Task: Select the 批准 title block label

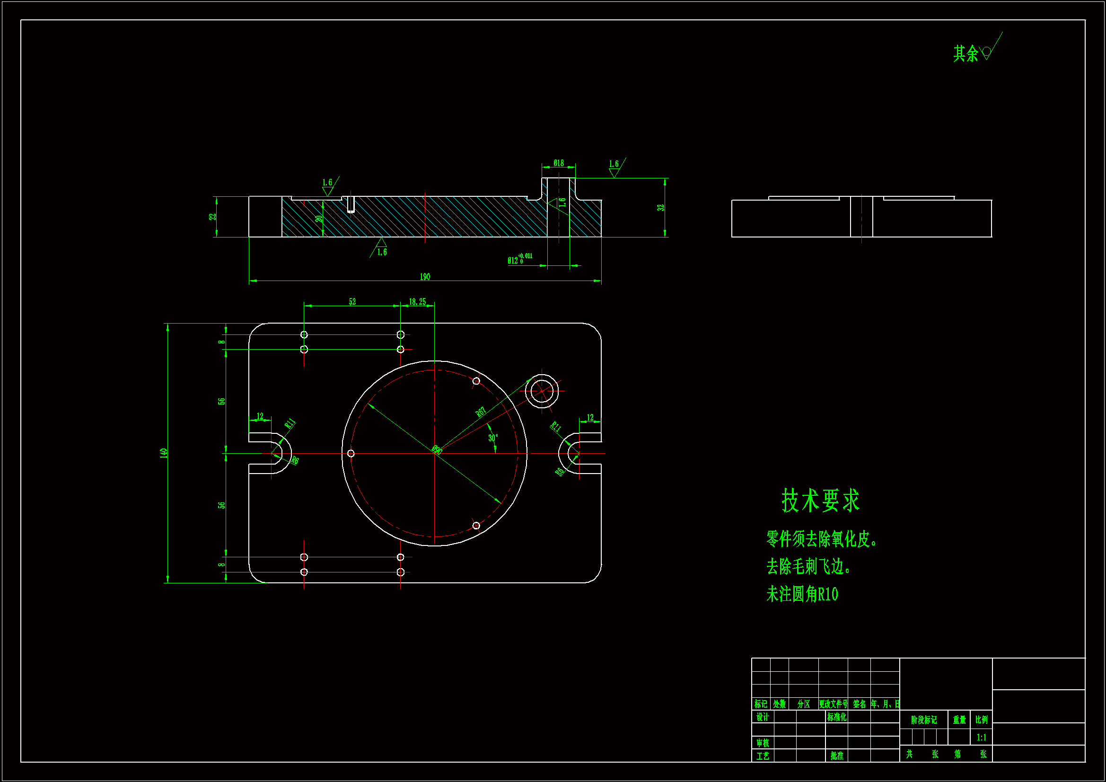Action: pos(837,756)
